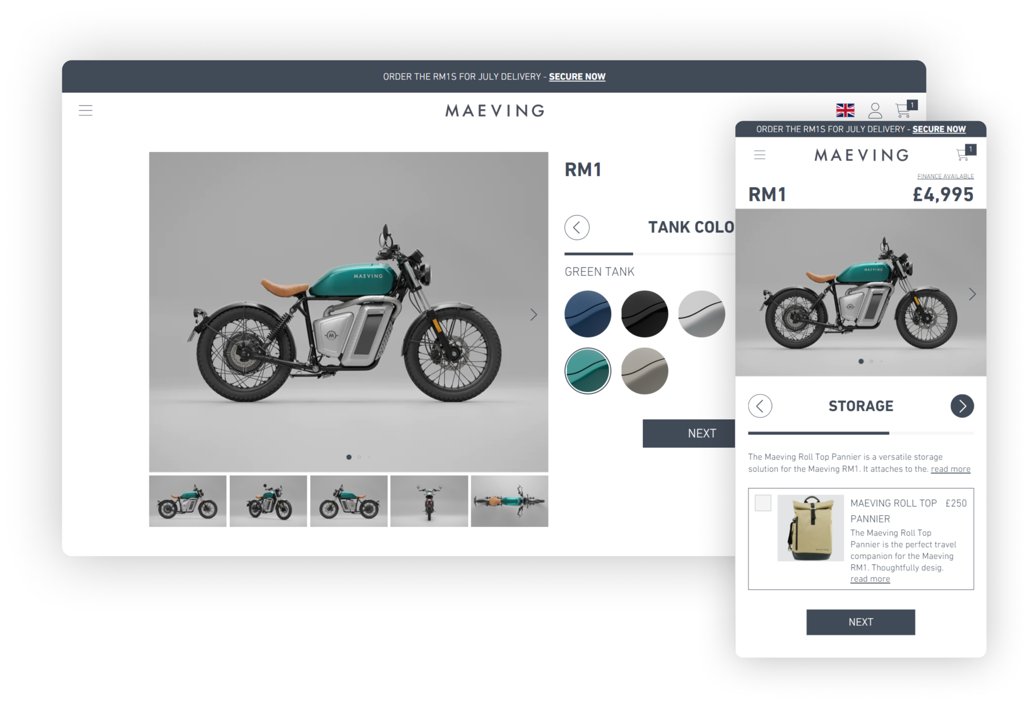Screen dimensions: 1030x703
Task: Select the grey-beige tank colour swatch
Action: 644,371
